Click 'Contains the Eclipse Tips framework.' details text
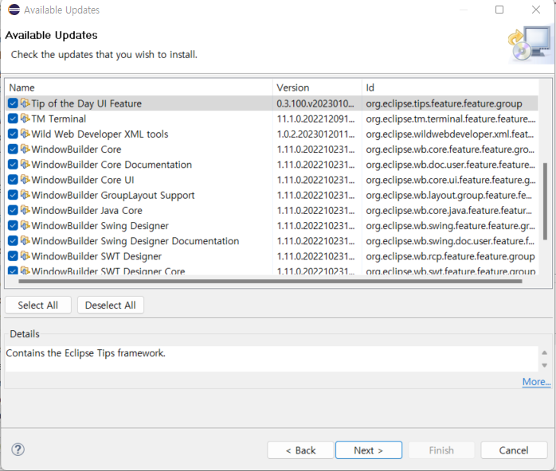This screenshot has width=556, height=471. [86, 353]
